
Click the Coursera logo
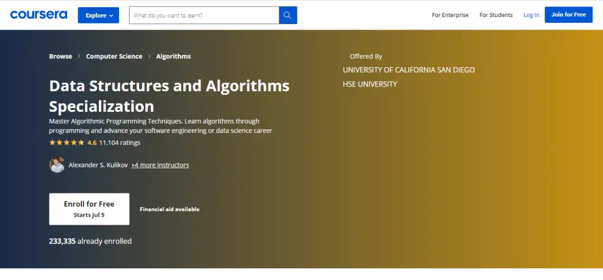(38, 15)
